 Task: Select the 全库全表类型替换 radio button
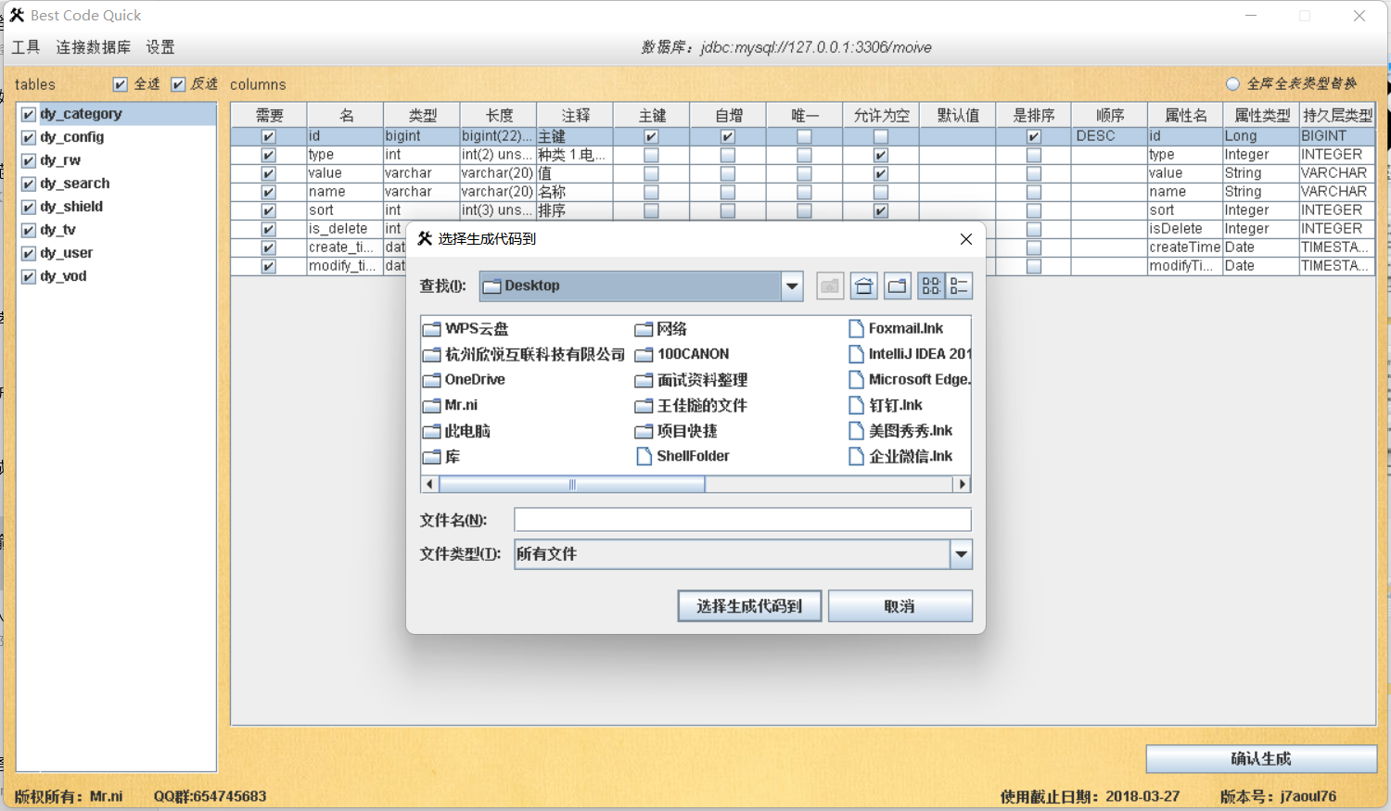[1232, 84]
